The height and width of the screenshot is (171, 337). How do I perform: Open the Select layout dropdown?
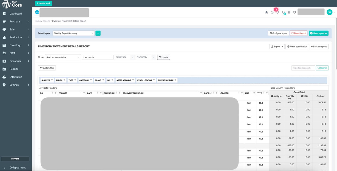coord(73,33)
